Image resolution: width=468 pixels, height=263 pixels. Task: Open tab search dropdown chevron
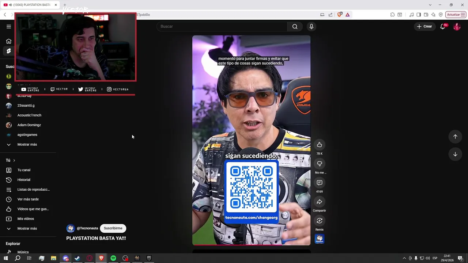(x=430, y=5)
